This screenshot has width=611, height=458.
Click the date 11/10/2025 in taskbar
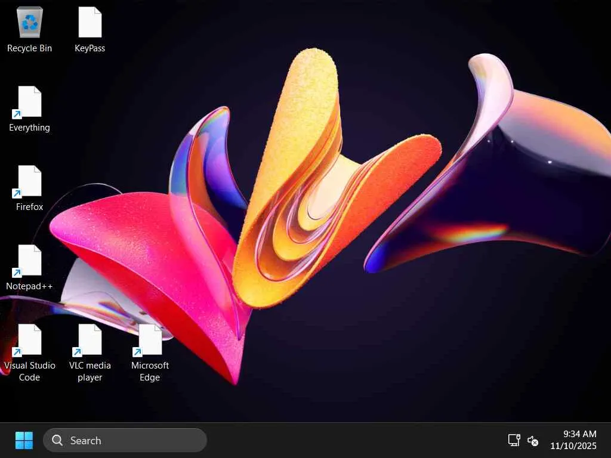pos(573,445)
